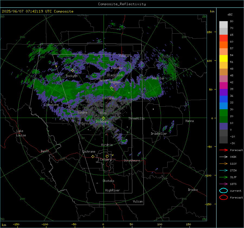Click the Innisfail city label

(x=109, y=98)
